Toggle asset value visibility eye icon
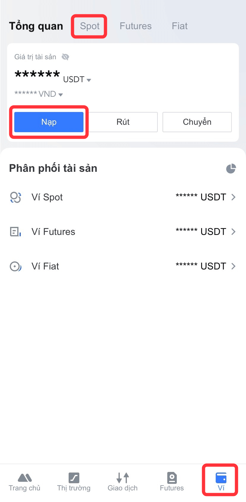The width and height of the screenshot is (246, 502). [x=65, y=57]
